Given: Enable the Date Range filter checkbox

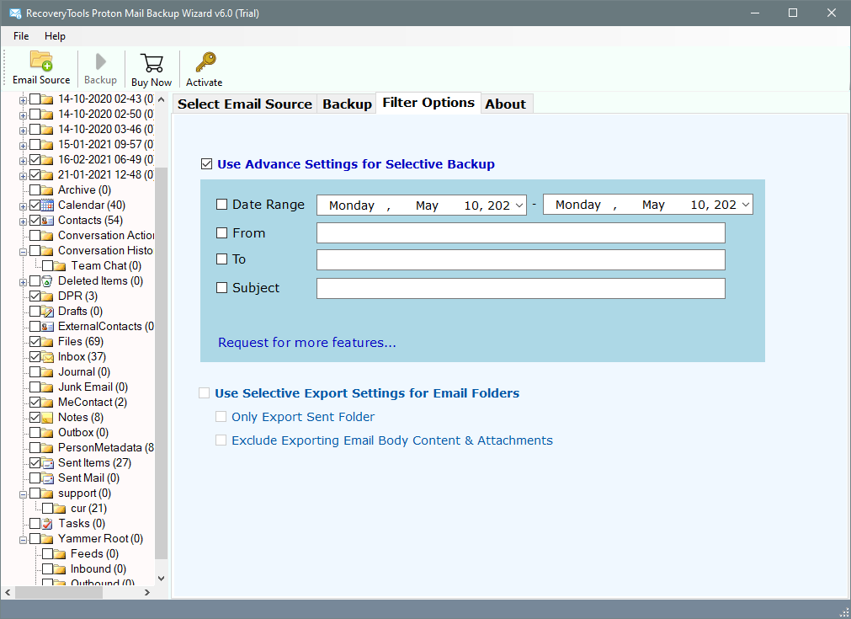Looking at the screenshot, I should (x=221, y=205).
